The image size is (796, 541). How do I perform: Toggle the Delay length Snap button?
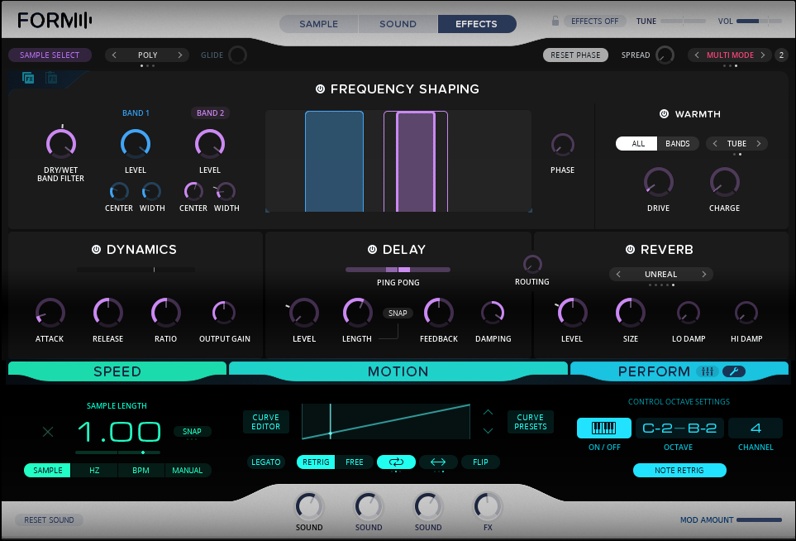398,313
